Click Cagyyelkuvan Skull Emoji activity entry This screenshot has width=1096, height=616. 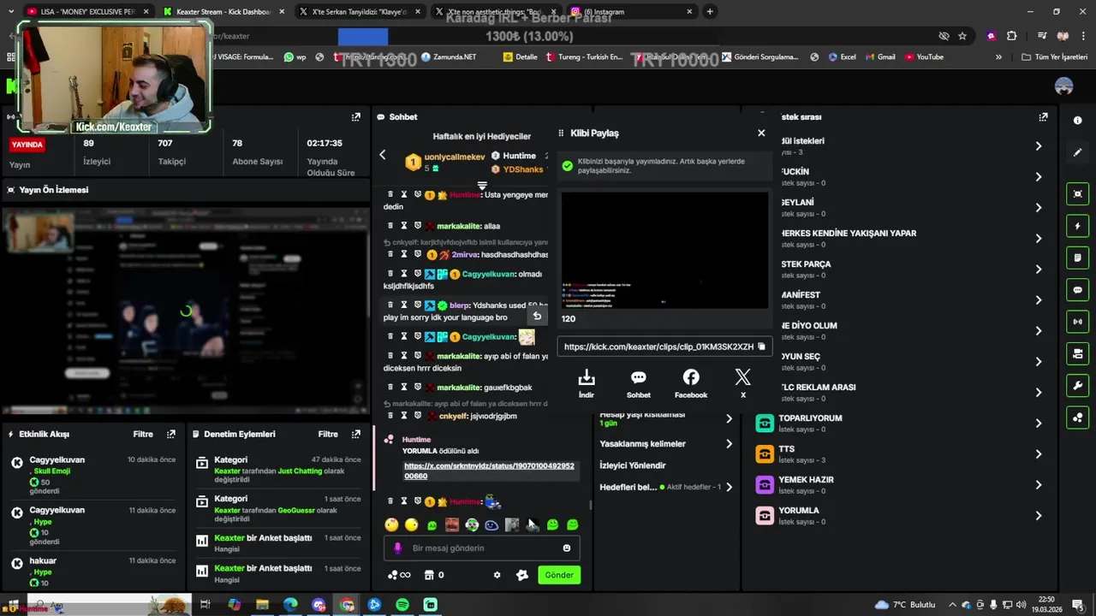click(x=94, y=477)
